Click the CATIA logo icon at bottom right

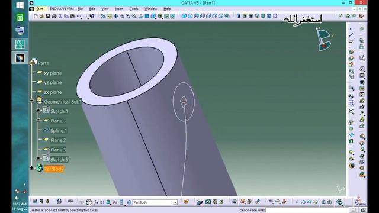click(x=360, y=202)
